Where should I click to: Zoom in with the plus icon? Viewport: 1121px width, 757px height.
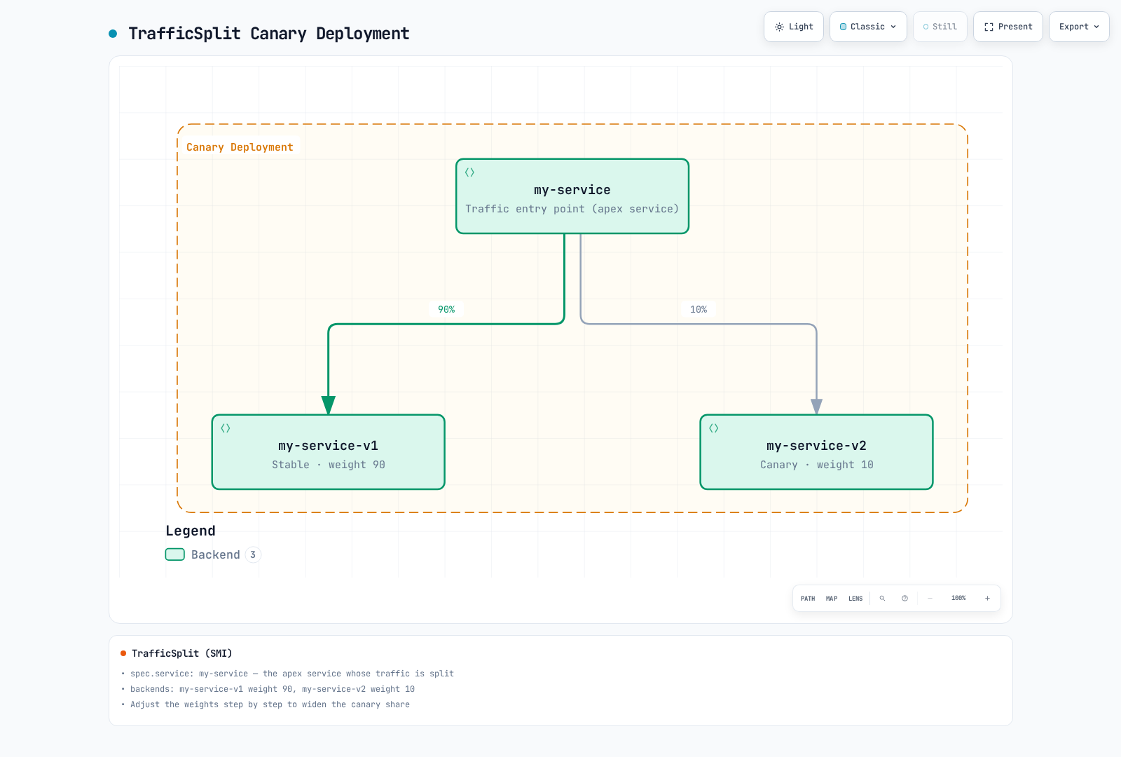click(987, 599)
